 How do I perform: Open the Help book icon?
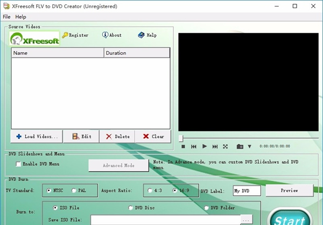pyautogui.click(x=141, y=35)
